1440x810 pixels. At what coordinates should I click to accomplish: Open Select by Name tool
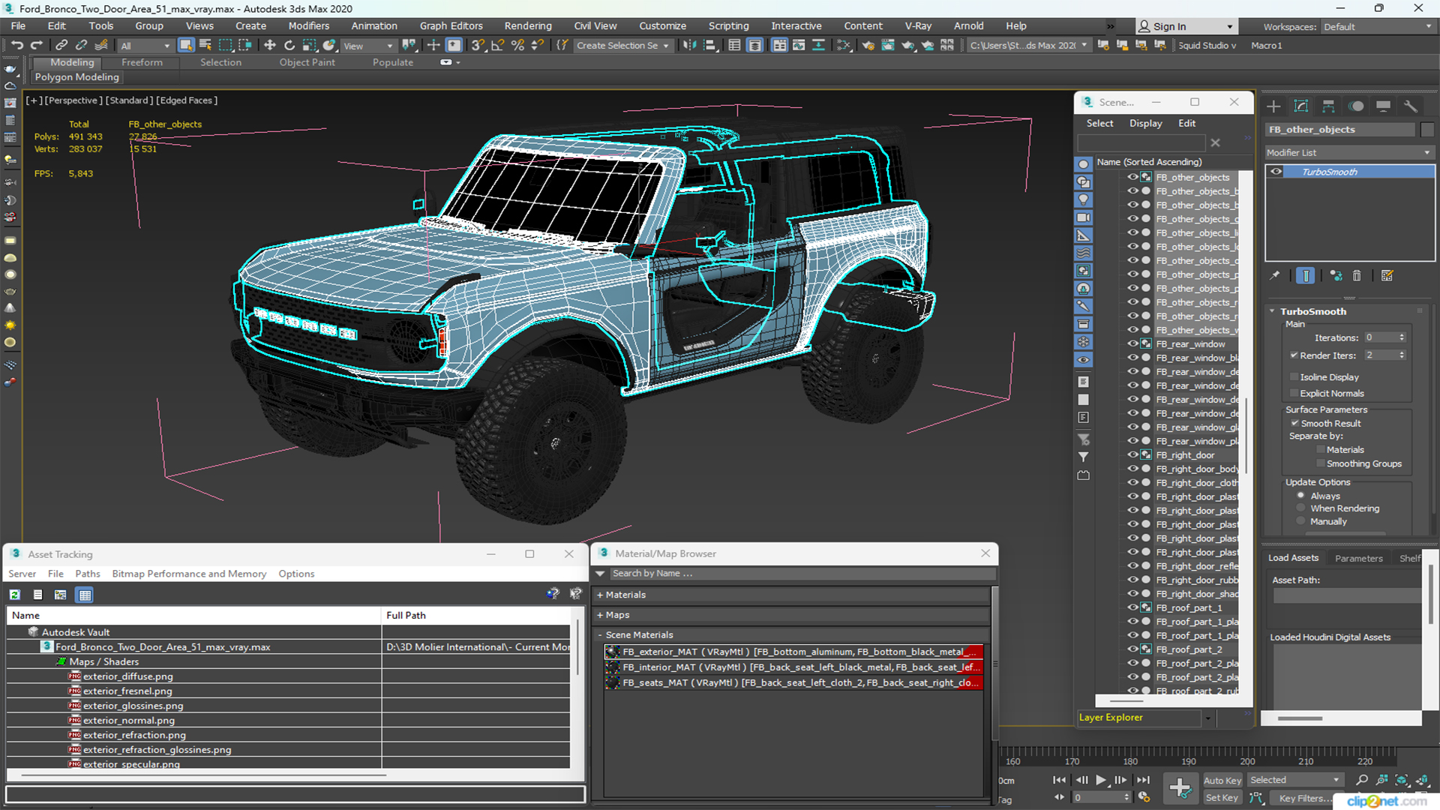tap(205, 45)
